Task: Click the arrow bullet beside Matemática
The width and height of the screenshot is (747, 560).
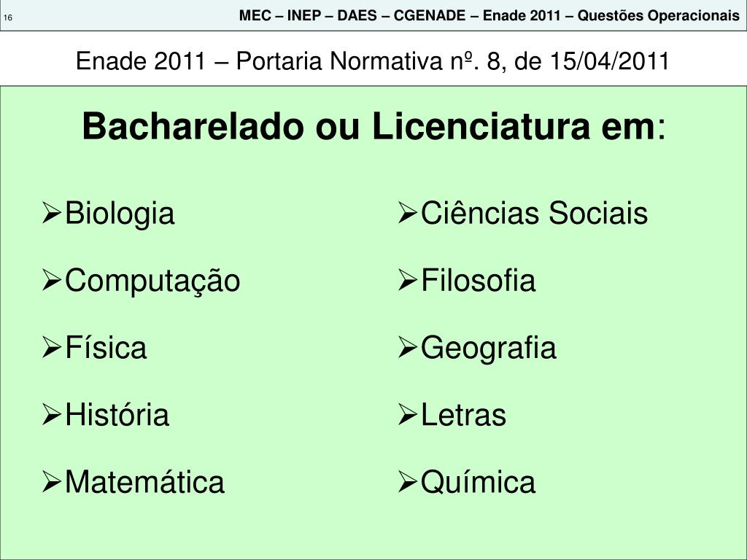Action: pos(52,482)
